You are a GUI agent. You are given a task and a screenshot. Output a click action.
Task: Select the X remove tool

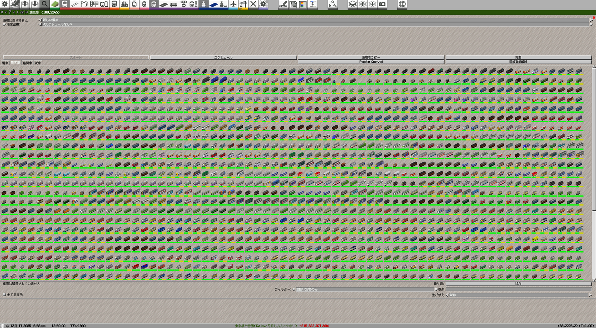click(x=253, y=5)
